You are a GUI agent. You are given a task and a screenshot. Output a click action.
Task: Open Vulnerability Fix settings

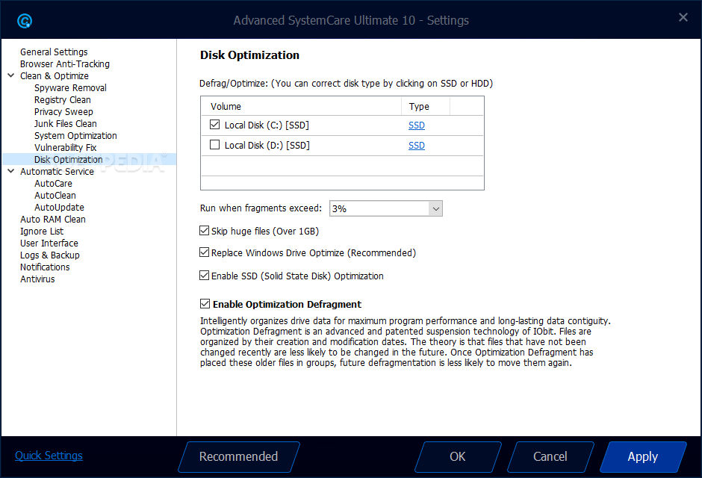66,148
